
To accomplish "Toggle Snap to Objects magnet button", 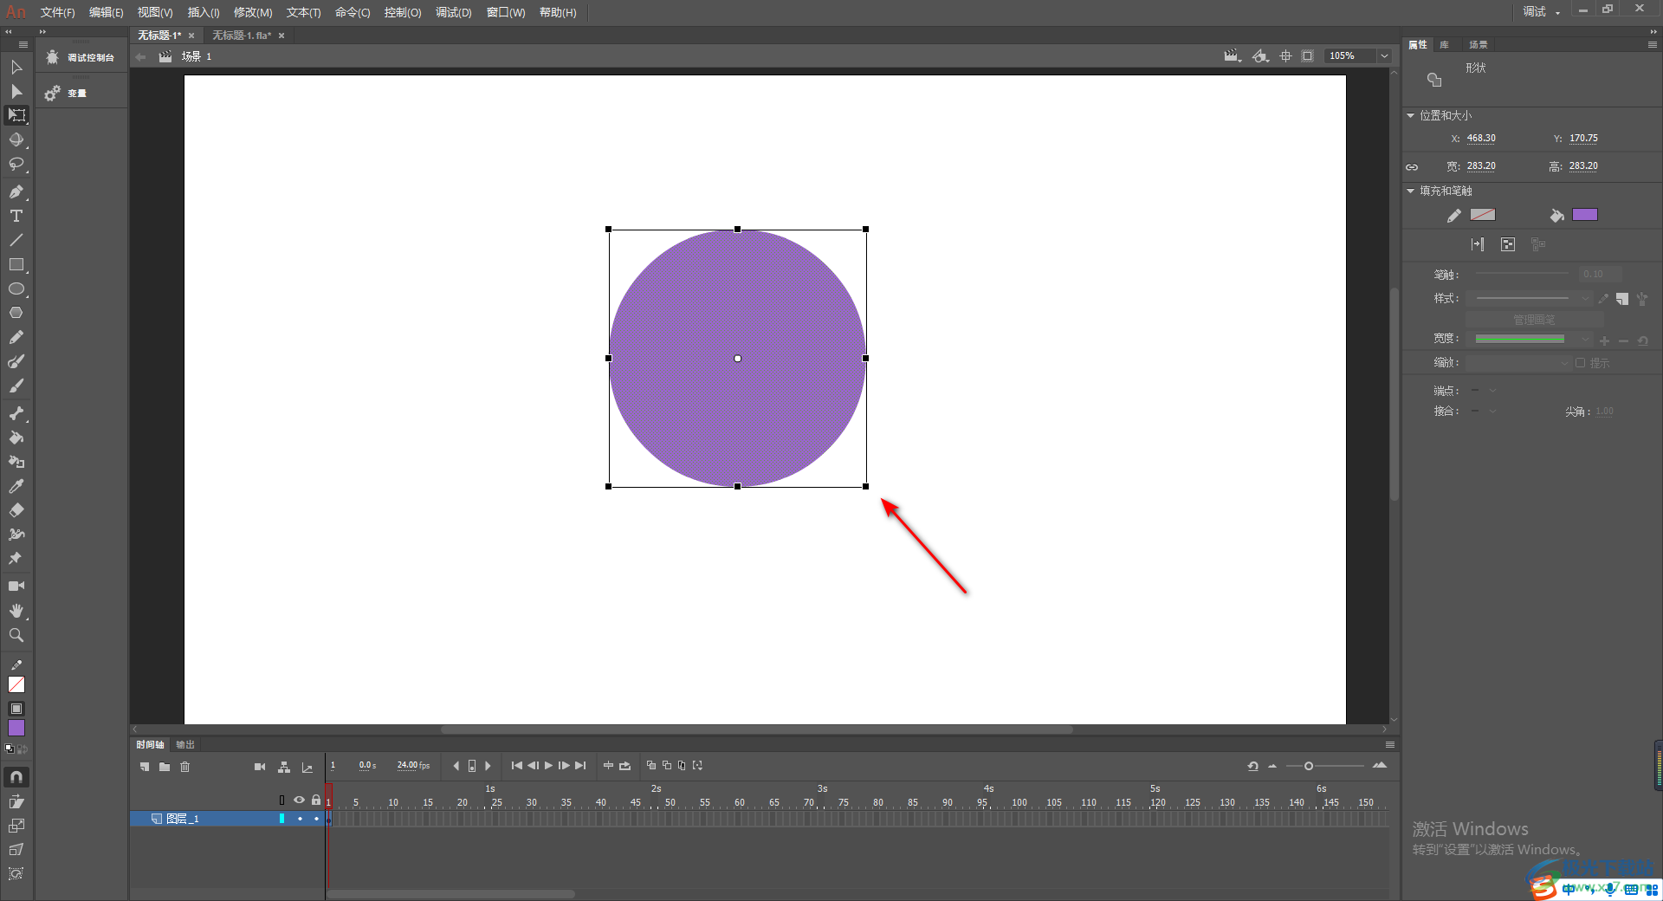I will point(16,777).
